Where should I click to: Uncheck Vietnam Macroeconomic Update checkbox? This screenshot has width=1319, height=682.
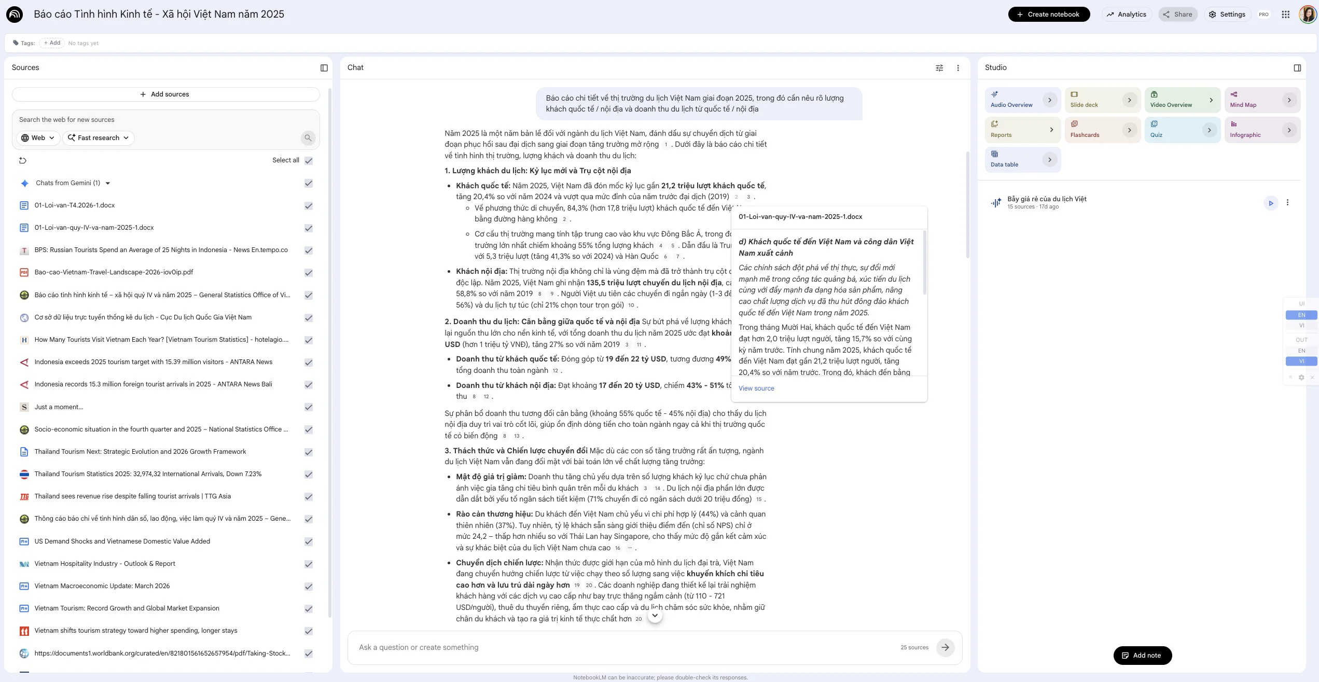(x=309, y=587)
